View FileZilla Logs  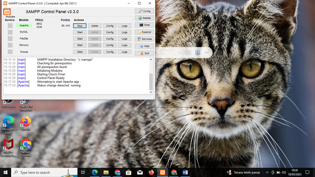click(x=124, y=39)
